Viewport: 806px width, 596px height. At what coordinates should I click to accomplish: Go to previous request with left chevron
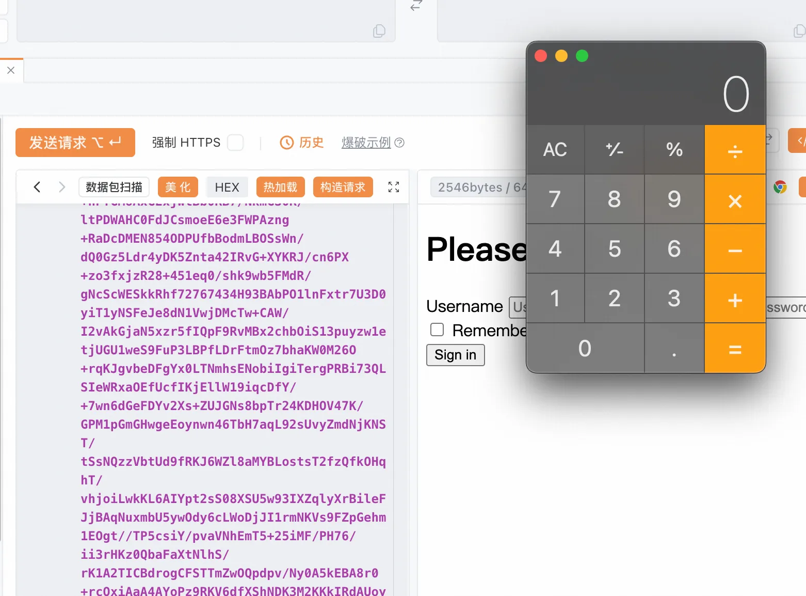[x=37, y=187]
